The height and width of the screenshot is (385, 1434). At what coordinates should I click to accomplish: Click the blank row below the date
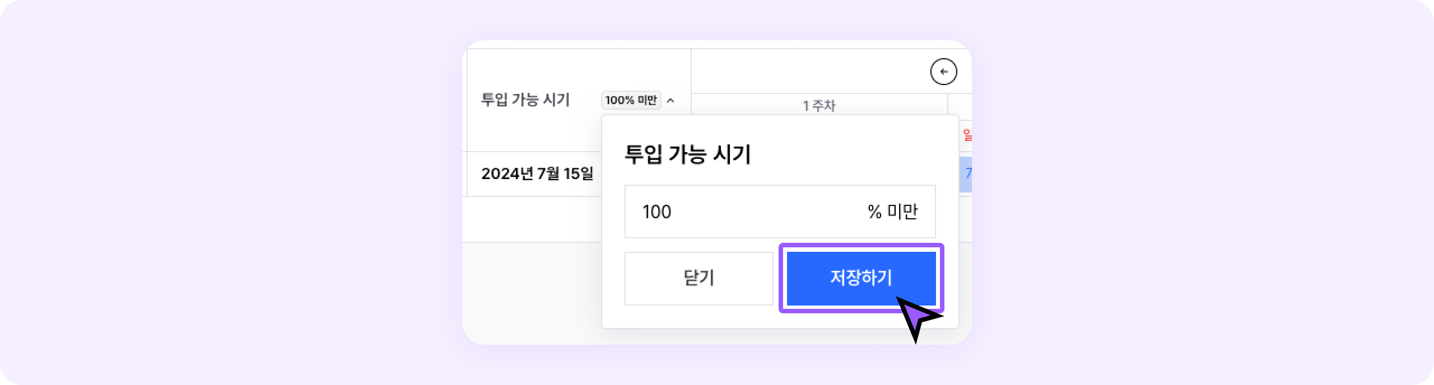pos(531,219)
